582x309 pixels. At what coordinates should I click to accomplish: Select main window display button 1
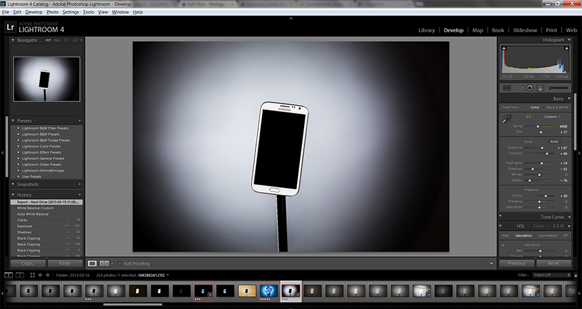(x=8, y=275)
